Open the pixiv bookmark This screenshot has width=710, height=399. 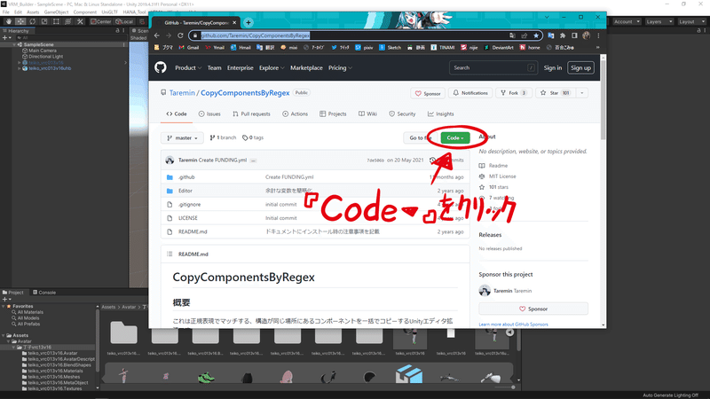tap(364, 47)
